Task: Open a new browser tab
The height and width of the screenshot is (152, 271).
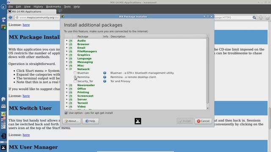Action: [x=59, y=11]
